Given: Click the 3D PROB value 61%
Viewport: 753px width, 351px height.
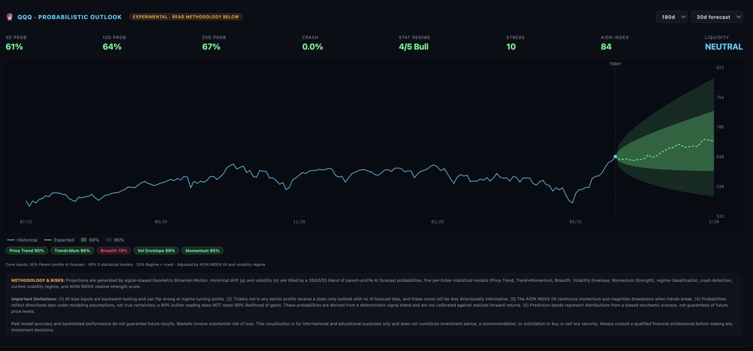Looking at the screenshot, I should tap(14, 46).
